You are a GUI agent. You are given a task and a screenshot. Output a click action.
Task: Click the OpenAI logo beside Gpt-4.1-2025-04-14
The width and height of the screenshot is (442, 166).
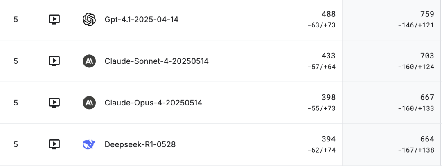[x=89, y=20]
